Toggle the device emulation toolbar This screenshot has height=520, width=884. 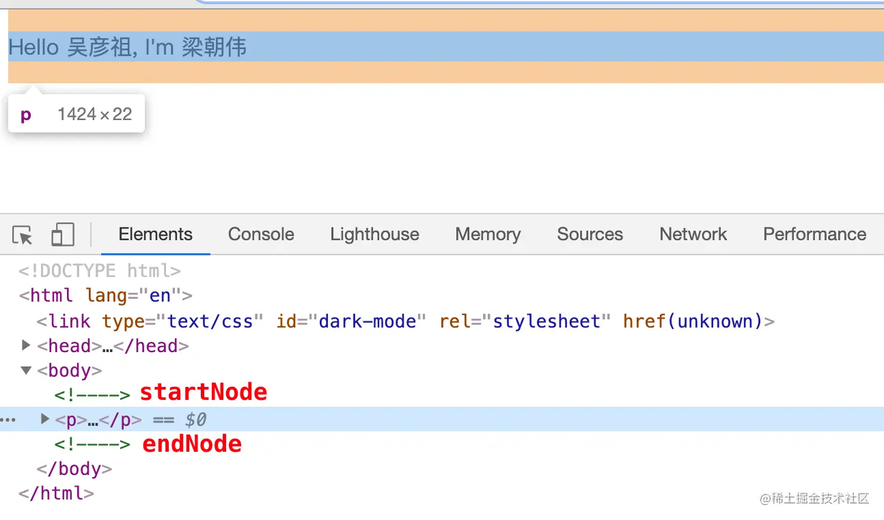coord(62,234)
